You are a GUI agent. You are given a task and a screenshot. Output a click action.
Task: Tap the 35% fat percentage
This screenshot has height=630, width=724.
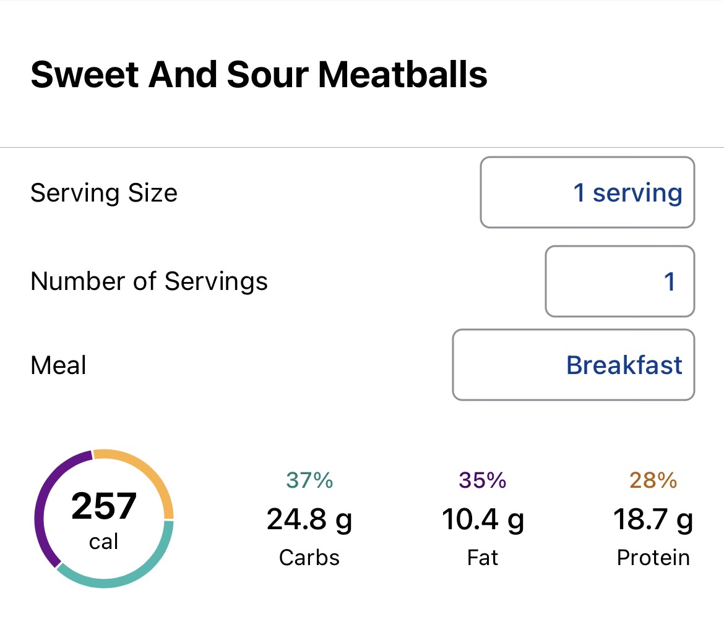(x=483, y=480)
